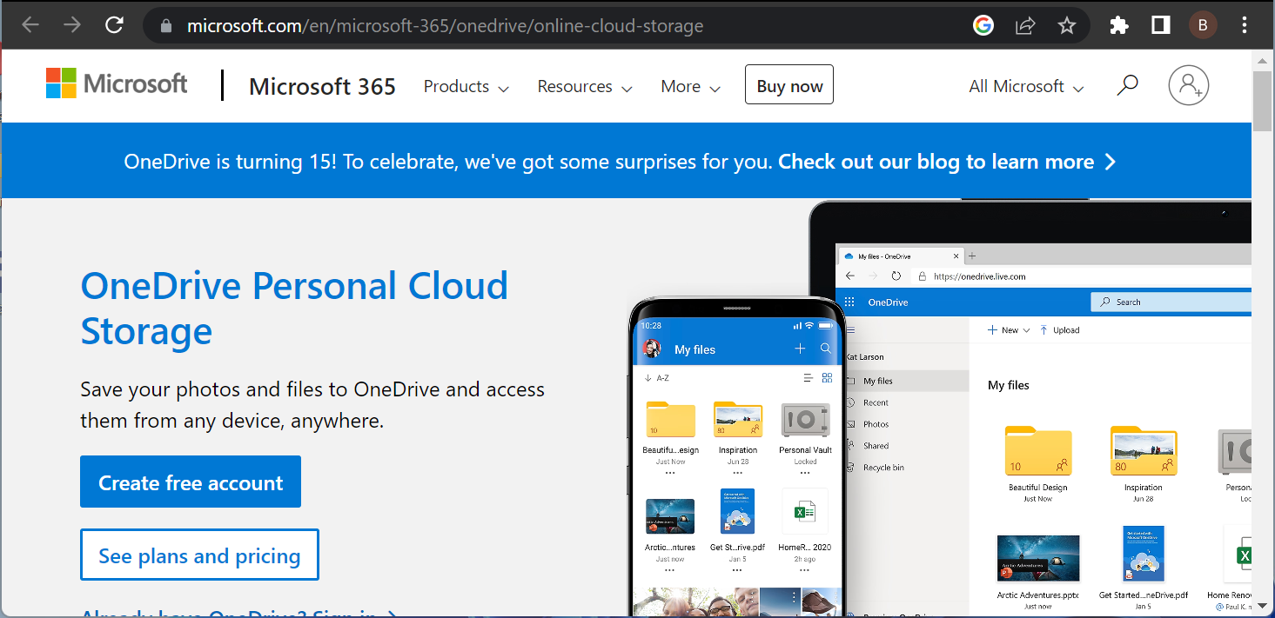
Task: Click New in the laptop mockup toolbar
Action: pyautogui.click(x=1009, y=330)
